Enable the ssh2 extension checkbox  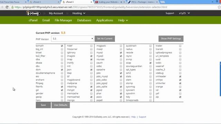151,73
